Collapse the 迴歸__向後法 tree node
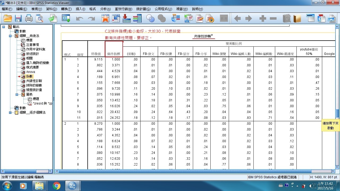The image size is (340, 191). [x=10, y=36]
